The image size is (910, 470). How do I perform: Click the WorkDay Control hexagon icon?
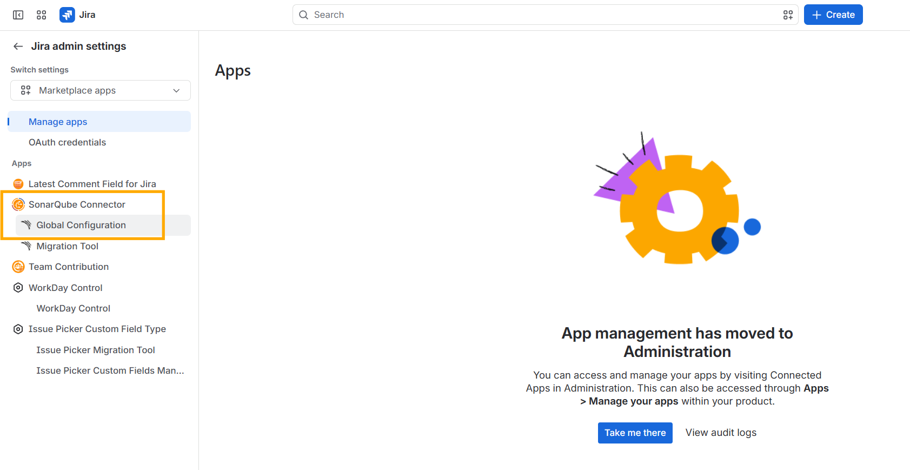coord(18,288)
